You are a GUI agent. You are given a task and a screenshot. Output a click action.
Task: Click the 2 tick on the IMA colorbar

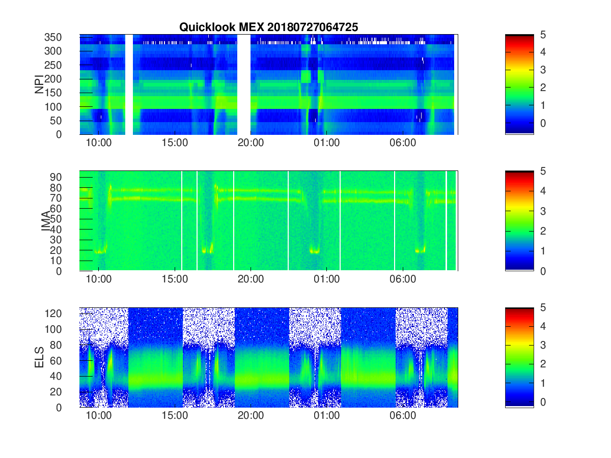click(543, 231)
